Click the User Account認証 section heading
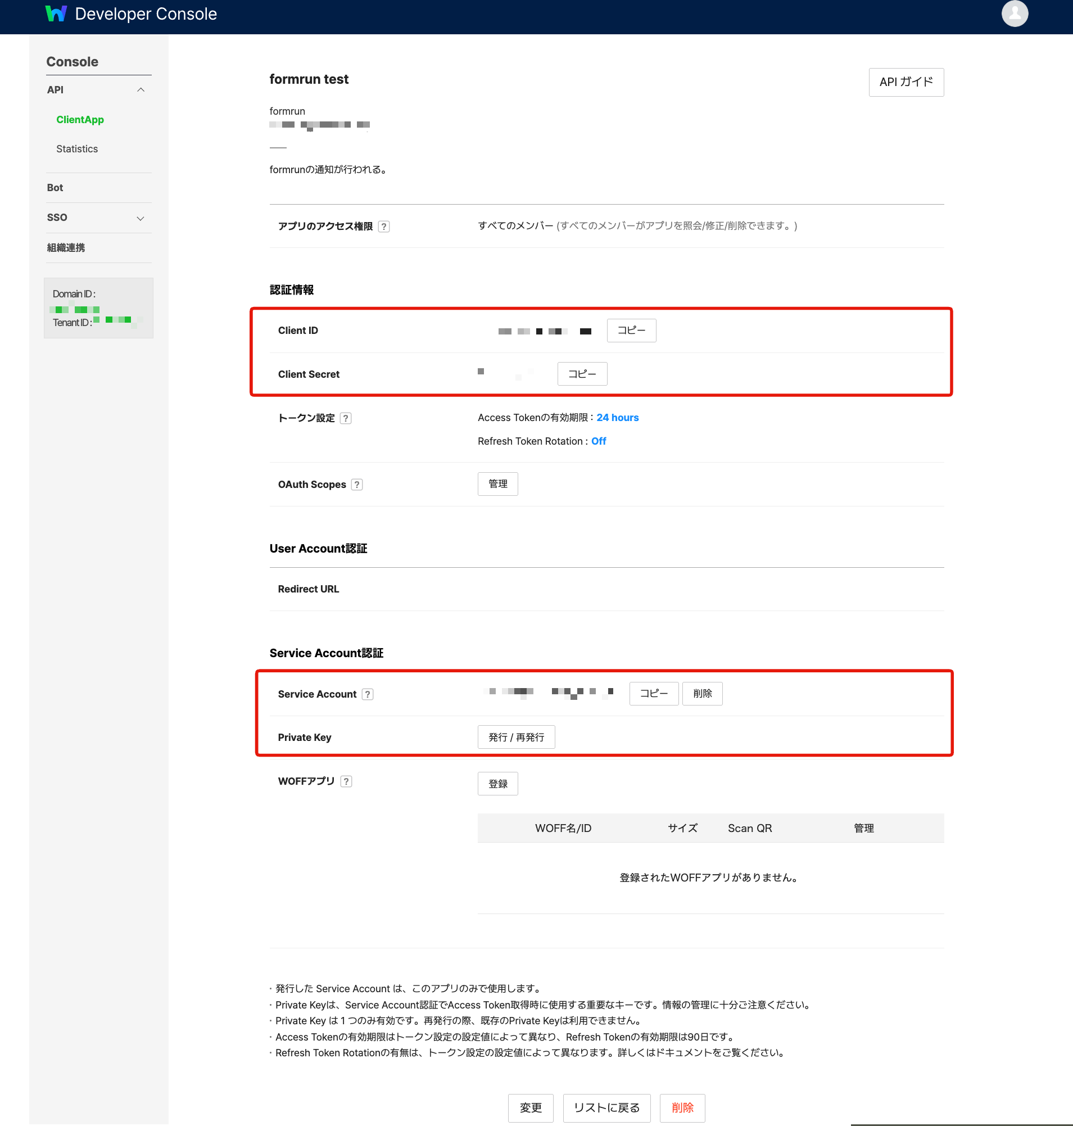 [x=318, y=549]
